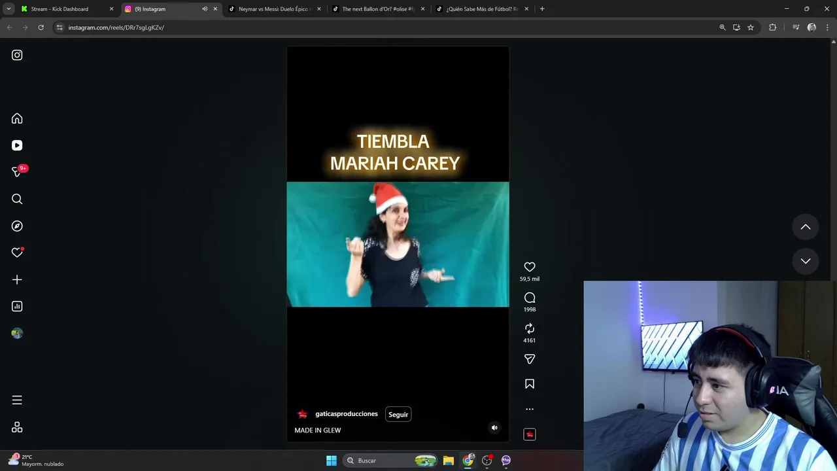Open the Reels section icon
Viewport: 837px width, 471px height.
17,145
